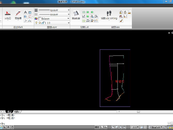Click the command line input area
This screenshot has height=130, width=173.
[84, 123]
